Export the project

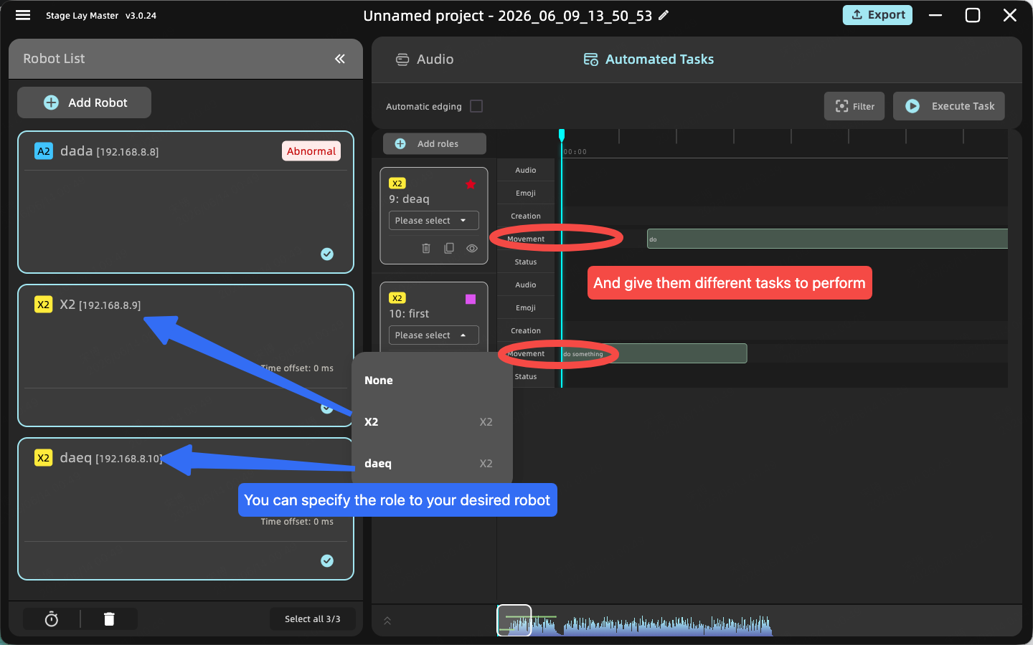tap(877, 15)
